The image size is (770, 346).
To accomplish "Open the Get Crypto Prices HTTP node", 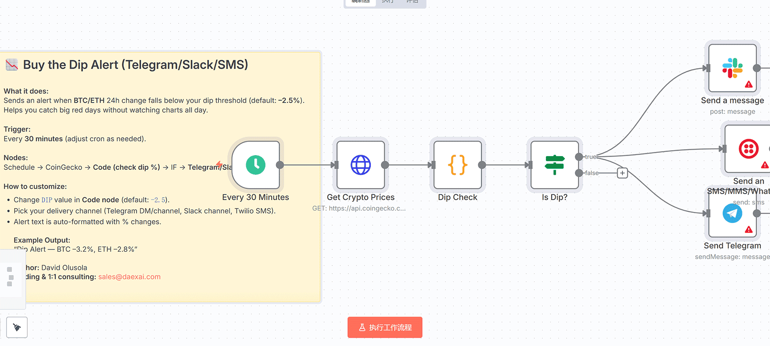I will [361, 165].
